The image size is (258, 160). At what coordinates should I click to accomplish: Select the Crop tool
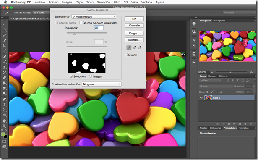coord(4,46)
